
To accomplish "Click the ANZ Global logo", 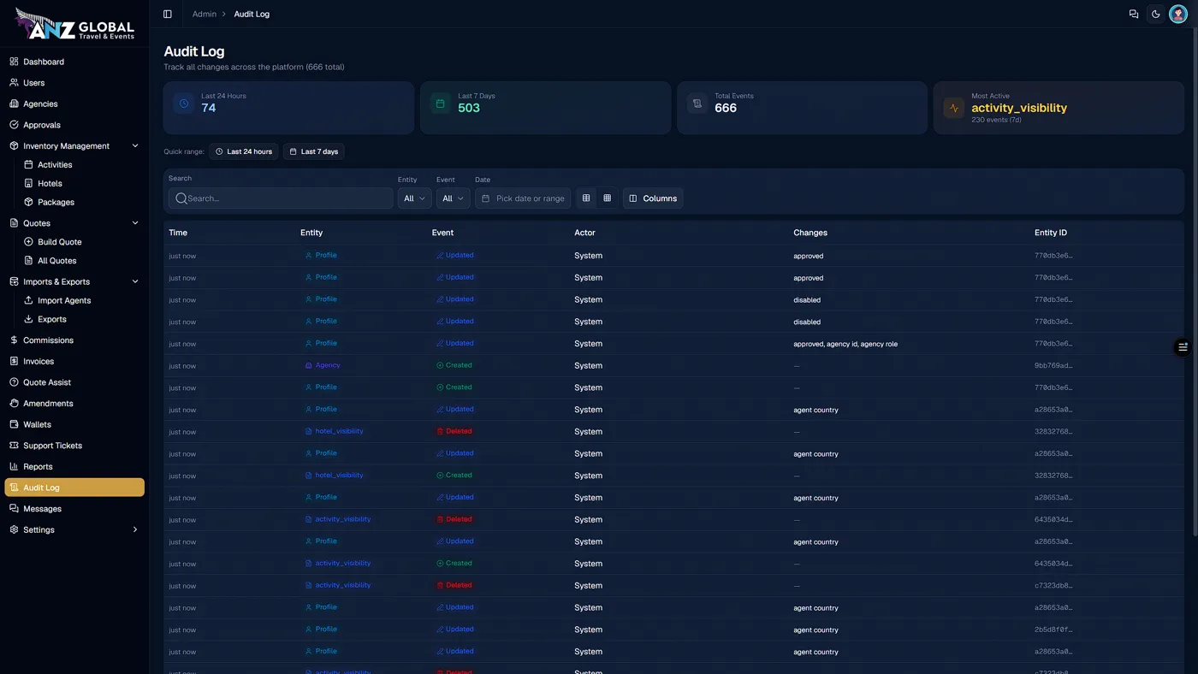I will [74, 26].
